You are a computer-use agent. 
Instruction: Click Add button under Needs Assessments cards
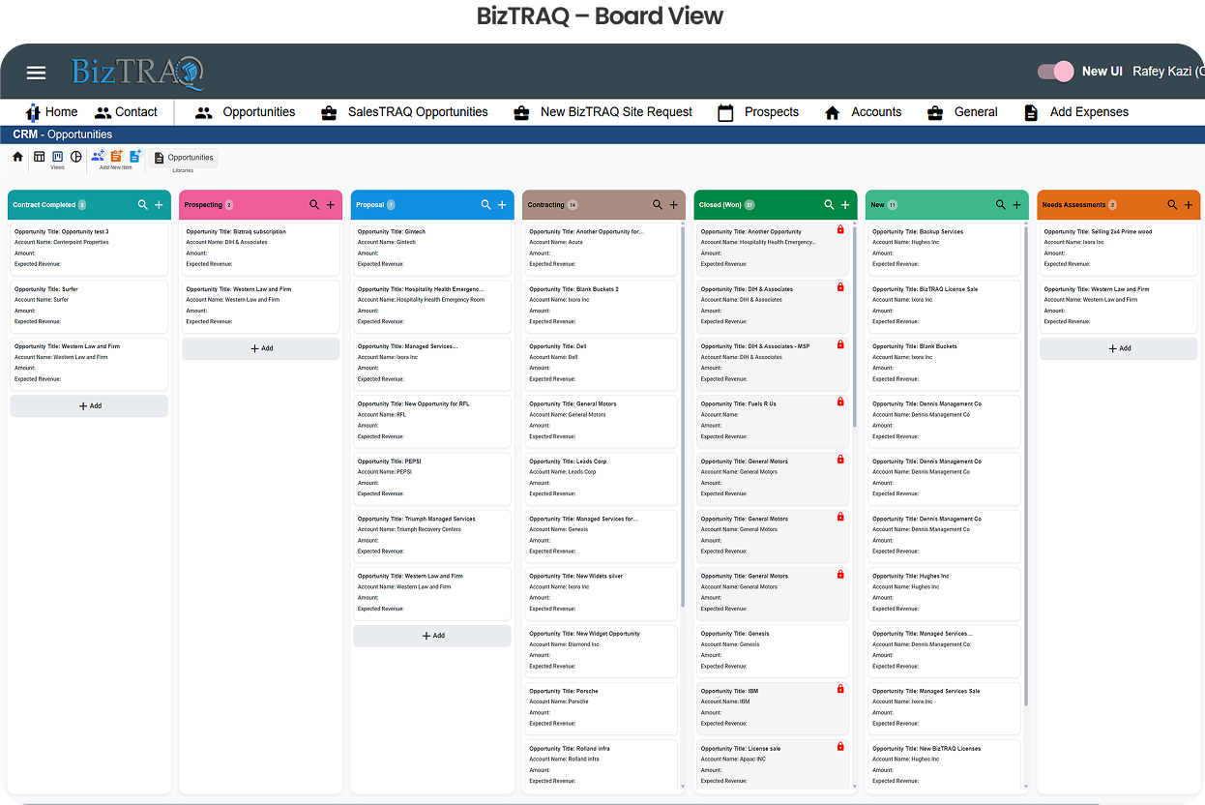pyautogui.click(x=1119, y=348)
